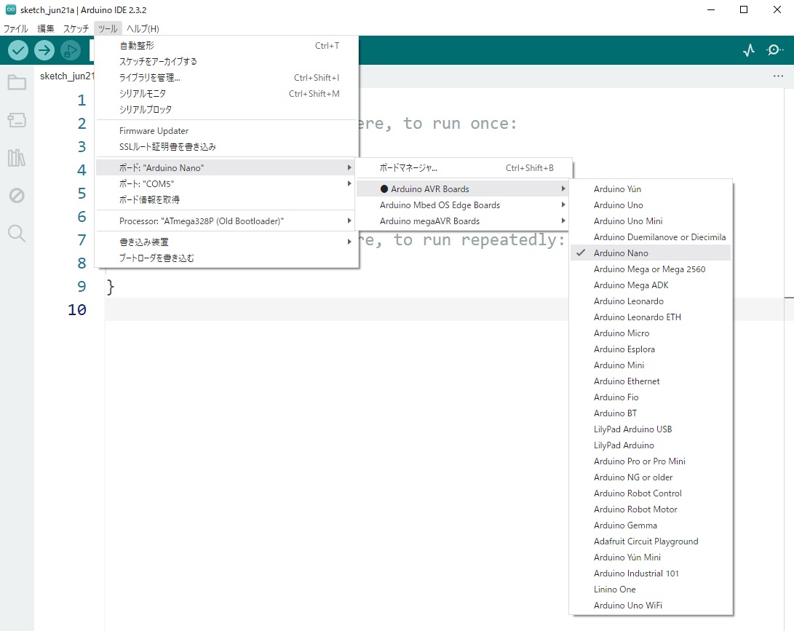Start the Debug button in toolbar

pyautogui.click(x=71, y=50)
